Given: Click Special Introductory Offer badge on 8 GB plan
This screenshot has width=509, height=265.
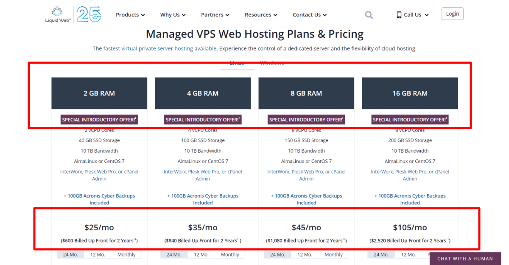Looking at the screenshot, I should [x=306, y=120].
